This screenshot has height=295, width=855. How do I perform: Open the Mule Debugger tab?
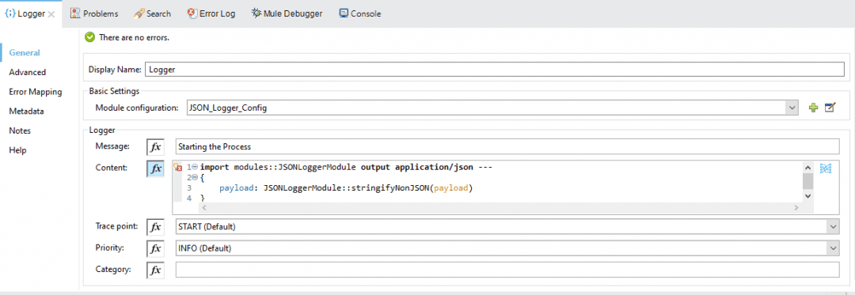coord(287,13)
